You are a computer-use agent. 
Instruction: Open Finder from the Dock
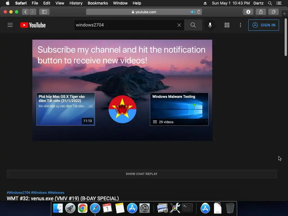(58, 208)
